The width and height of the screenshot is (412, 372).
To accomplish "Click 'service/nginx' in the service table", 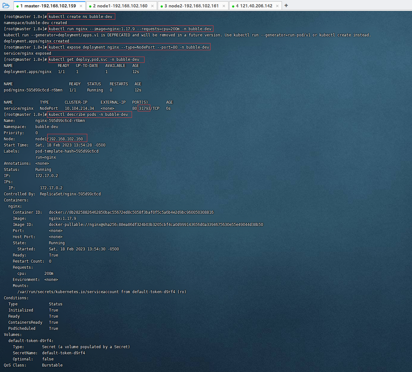I will click(19, 108).
